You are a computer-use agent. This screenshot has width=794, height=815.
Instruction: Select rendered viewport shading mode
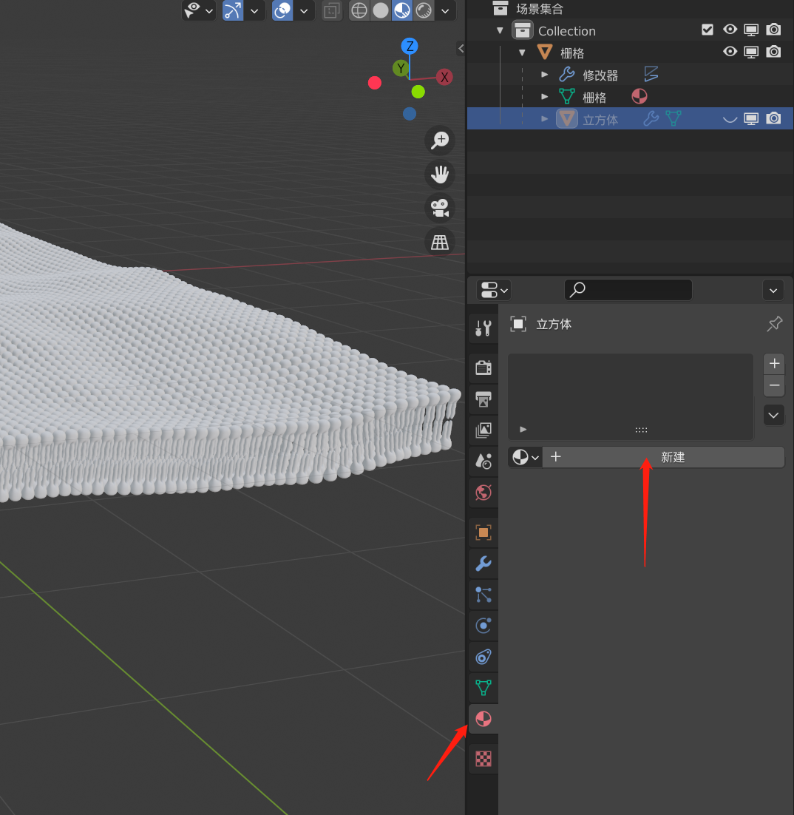[424, 10]
